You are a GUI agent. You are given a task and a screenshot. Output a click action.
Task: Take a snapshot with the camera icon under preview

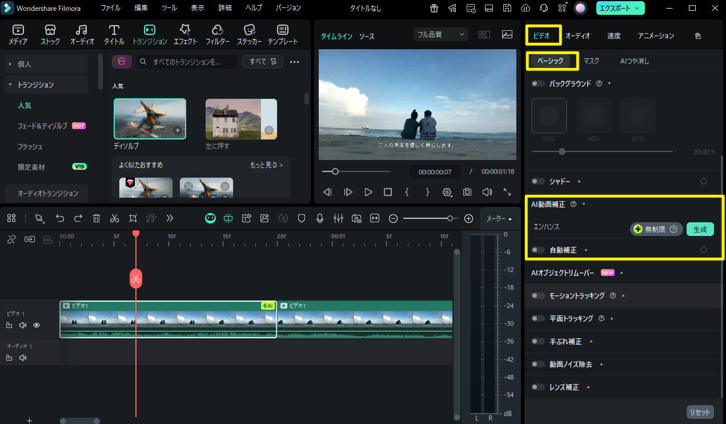point(467,192)
